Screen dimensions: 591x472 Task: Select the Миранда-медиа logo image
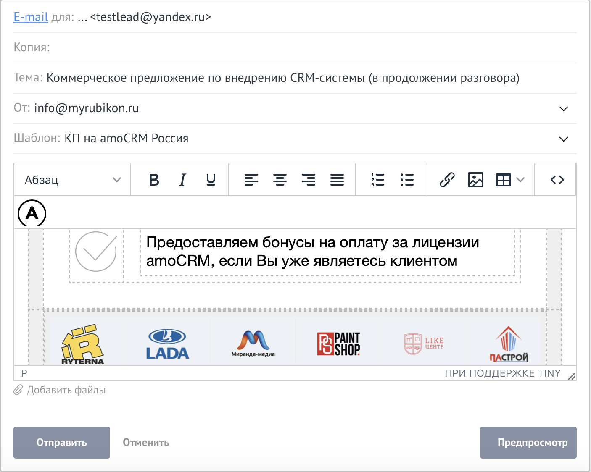pos(253,344)
